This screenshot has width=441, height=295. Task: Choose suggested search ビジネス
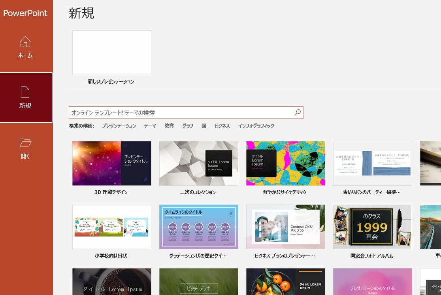pos(222,126)
